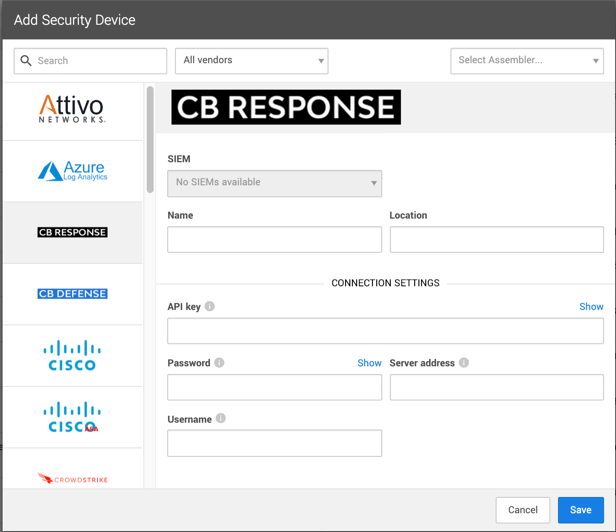Select the Attivo Networks vendor logo
This screenshot has width=616, height=532.
click(x=72, y=109)
